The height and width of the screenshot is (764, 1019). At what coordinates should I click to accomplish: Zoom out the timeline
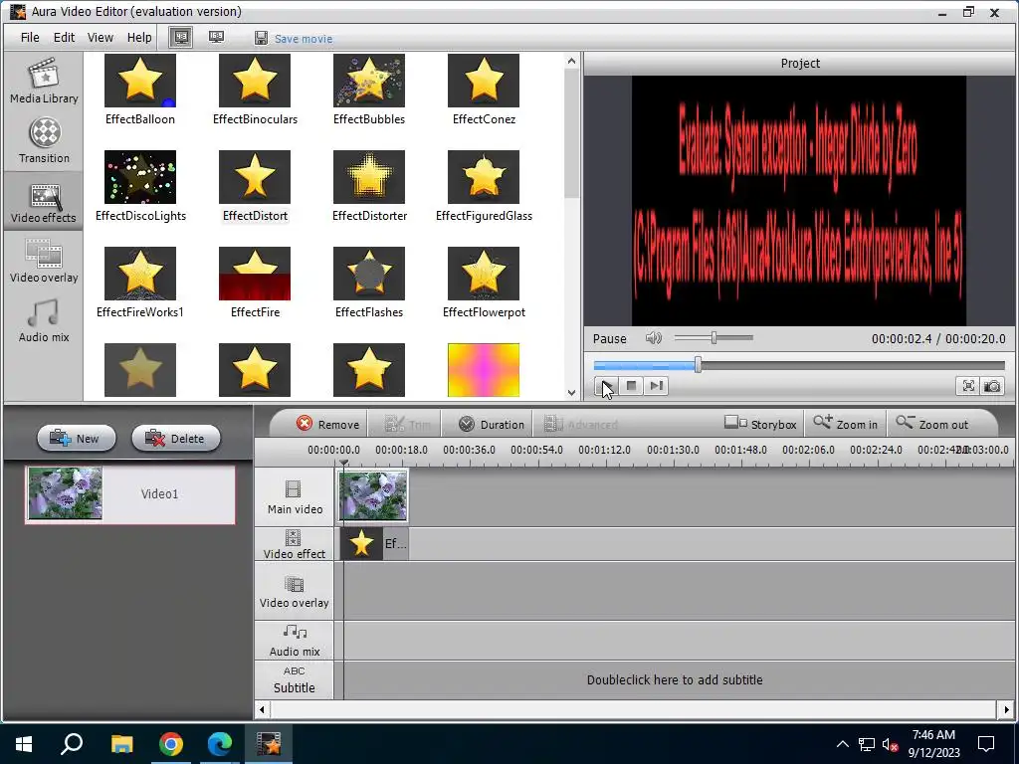(932, 424)
